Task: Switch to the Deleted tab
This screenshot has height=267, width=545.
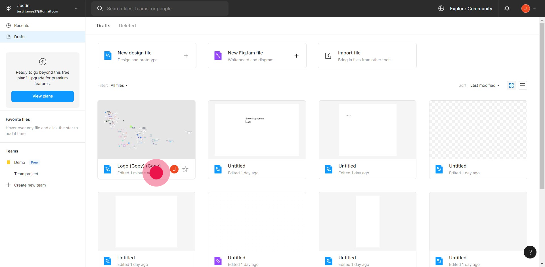Action: click(127, 26)
